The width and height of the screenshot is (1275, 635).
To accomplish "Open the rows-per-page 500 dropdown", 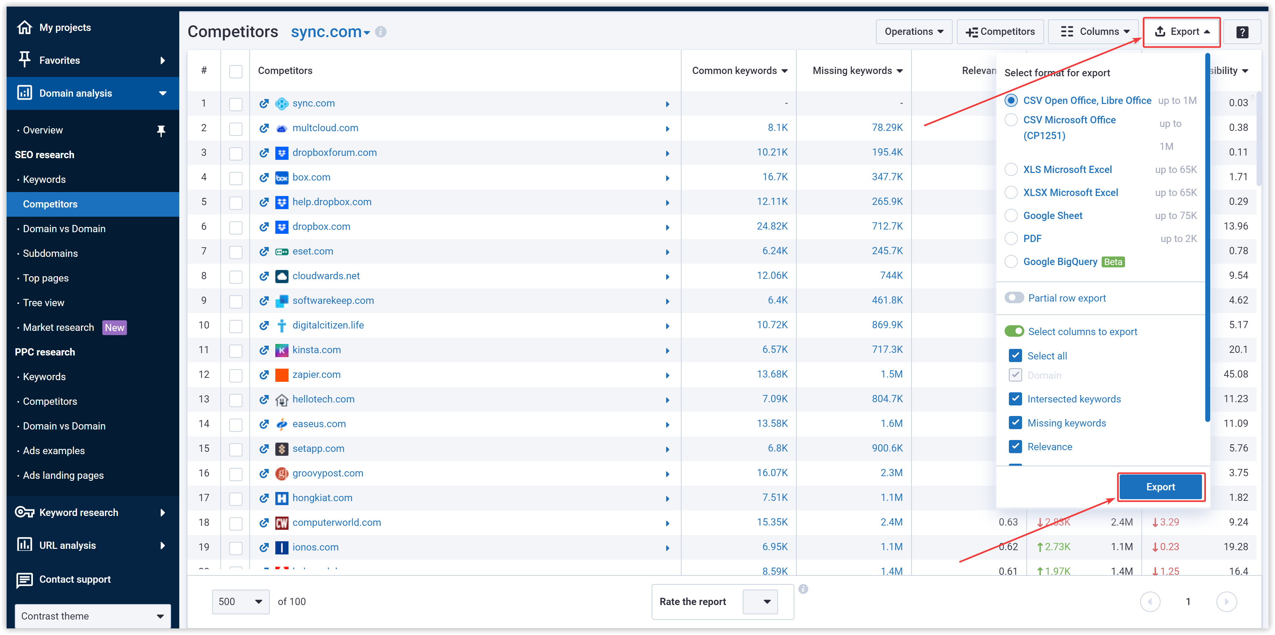I will point(240,601).
